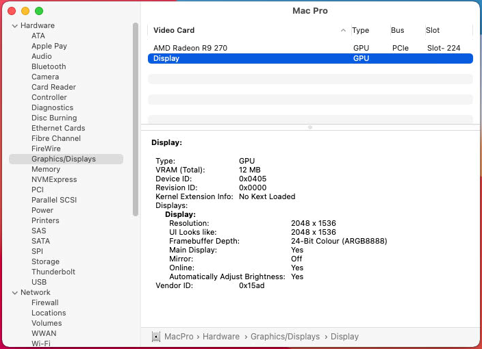Click the green zoom window button
Viewport: 482px width, 349px height.
[x=39, y=11]
